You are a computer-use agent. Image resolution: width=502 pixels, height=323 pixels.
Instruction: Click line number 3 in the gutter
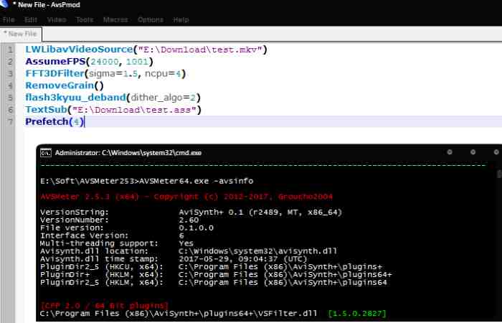(10, 74)
